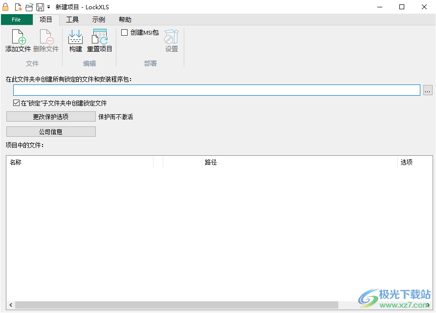Screen dimensions: 436x313
Task: Minimize the LockXLS window
Action: pyautogui.click(x=380, y=7)
